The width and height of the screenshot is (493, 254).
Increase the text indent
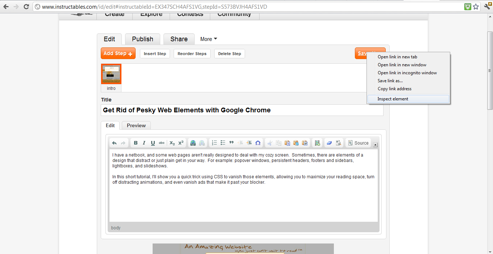[x=249, y=143]
